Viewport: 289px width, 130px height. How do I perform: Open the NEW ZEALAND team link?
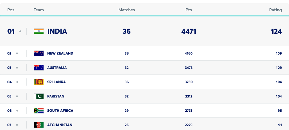[x=60, y=53]
